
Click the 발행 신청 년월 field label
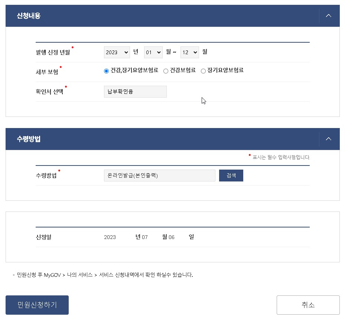point(53,52)
